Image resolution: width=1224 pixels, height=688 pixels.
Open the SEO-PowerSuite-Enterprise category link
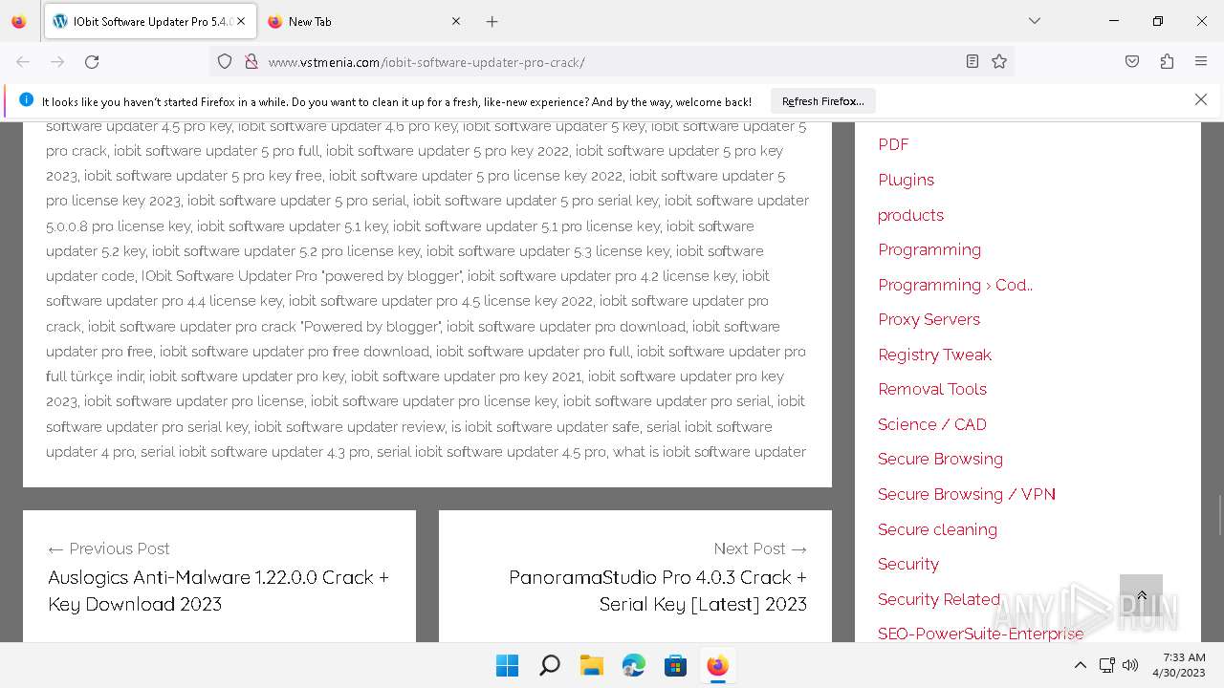(x=981, y=634)
